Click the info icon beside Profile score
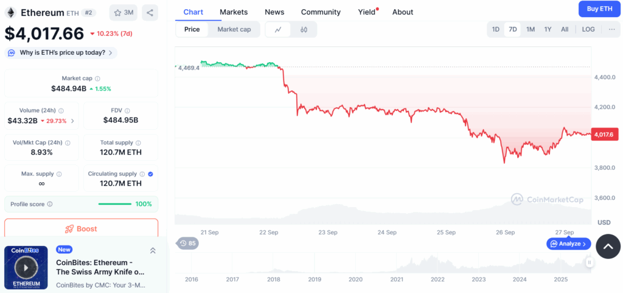The height and width of the screenshot is (293, 623). 50,204
